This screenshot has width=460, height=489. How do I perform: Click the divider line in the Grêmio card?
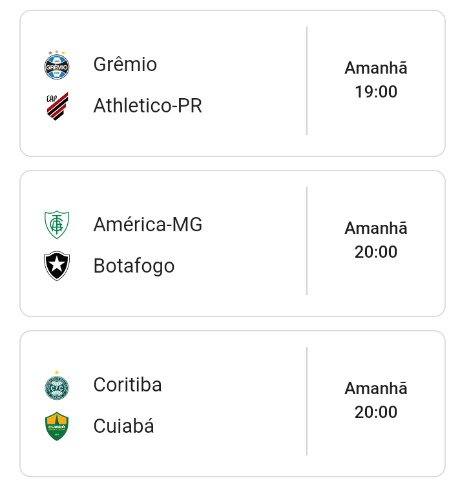click(x=307, y=81)
